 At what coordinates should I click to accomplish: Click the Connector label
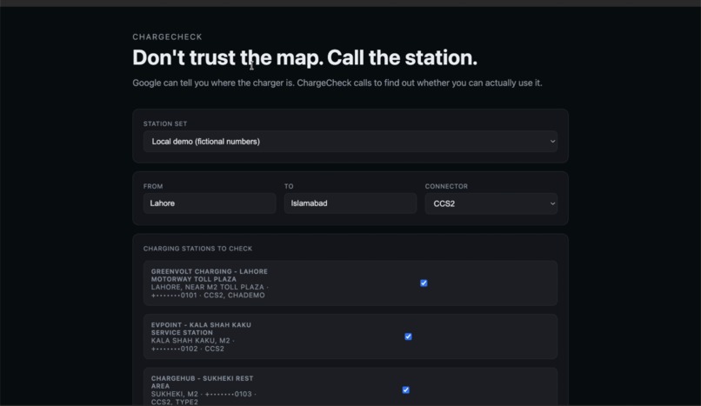(x=446, y=186)
